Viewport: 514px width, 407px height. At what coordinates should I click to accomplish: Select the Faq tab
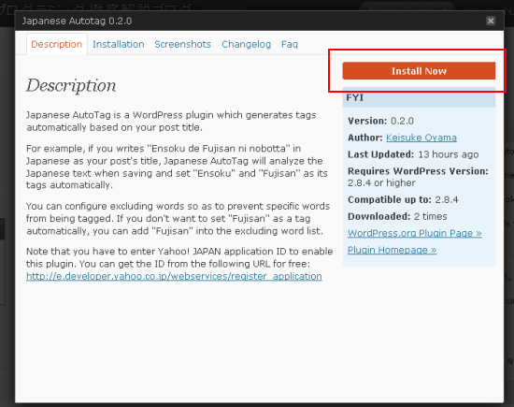(290, 44)
